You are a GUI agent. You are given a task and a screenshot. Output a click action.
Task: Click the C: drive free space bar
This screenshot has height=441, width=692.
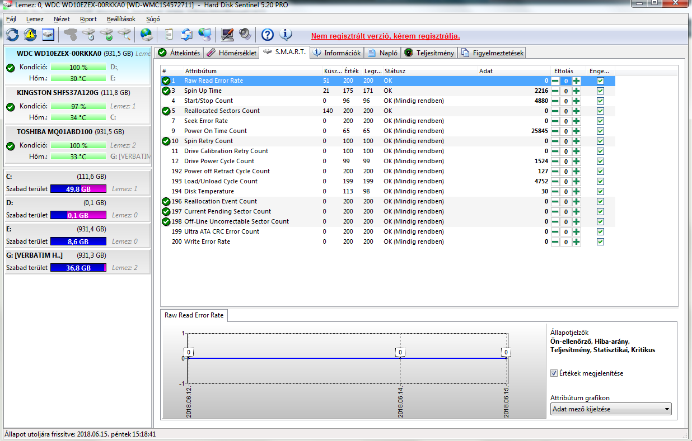point(78,189)
